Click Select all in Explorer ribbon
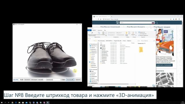 pos(142,32)
